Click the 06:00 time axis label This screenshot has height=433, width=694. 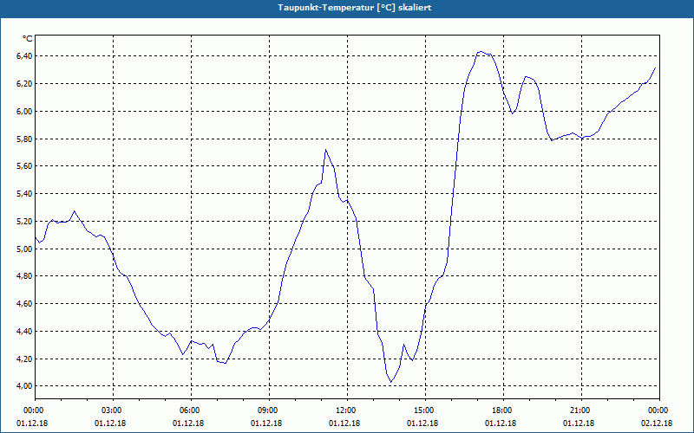[x=188, y=410]
